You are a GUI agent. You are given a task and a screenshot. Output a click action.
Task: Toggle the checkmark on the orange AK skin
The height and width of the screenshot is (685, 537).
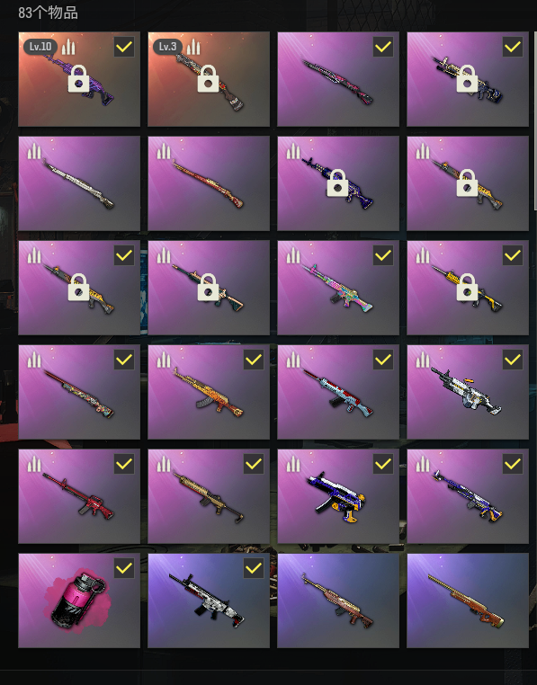(254, 360)
